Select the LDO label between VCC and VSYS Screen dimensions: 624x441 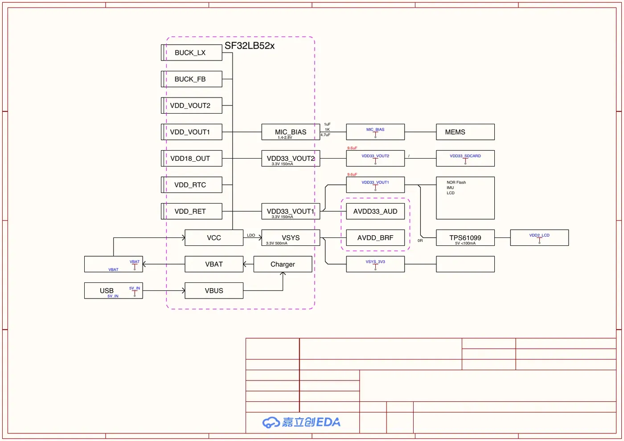coord(251,235)
